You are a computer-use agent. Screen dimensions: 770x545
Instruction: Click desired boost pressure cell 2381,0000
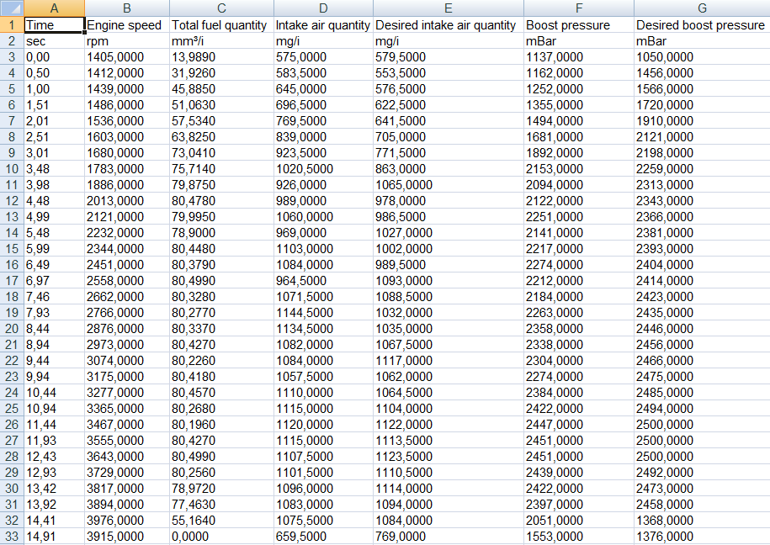coord(702,233)
